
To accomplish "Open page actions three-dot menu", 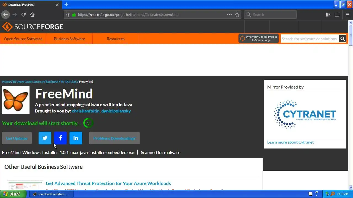I will coord(229,15).
